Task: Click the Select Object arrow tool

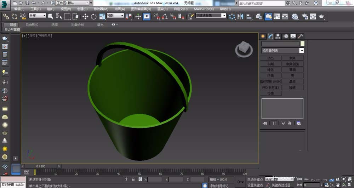Action: [x=50, y=16]
